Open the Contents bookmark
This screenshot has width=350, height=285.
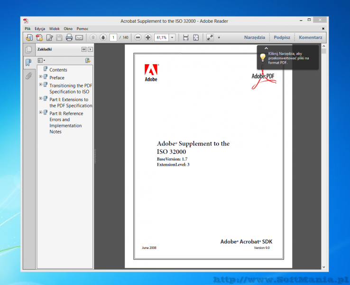58,70
